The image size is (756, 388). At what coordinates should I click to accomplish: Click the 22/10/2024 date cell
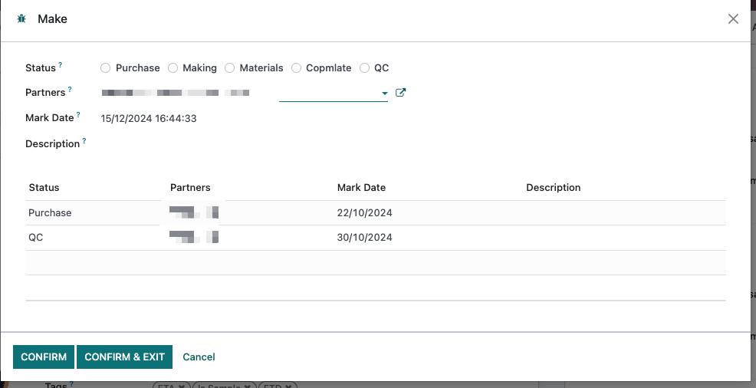pos(364,212)
